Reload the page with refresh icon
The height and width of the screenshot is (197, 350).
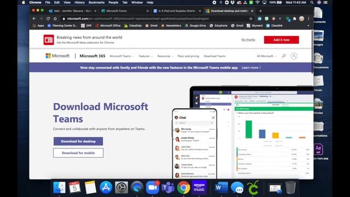pyautogui.click(x=48, y=19)
